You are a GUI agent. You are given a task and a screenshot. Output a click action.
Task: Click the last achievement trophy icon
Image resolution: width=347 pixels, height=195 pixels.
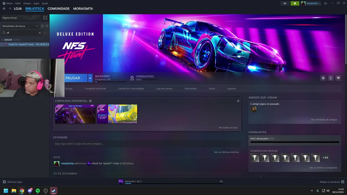point(315,158)
